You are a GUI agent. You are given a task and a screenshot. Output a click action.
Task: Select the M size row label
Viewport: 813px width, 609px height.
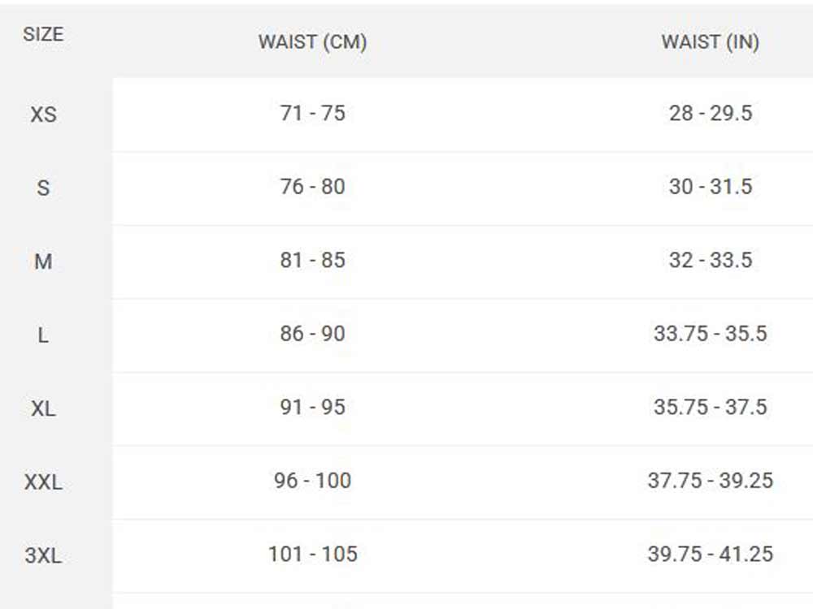click(x=43, y=261)
